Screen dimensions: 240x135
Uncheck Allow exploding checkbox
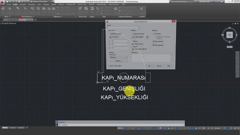(153, 45)
